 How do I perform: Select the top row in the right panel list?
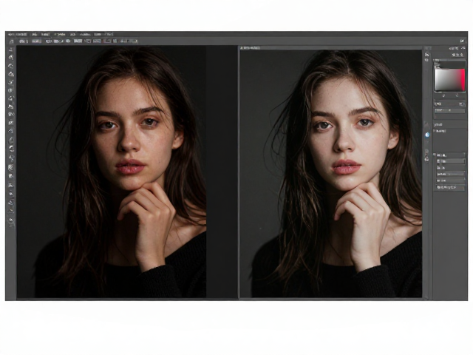tap(451, 155)
